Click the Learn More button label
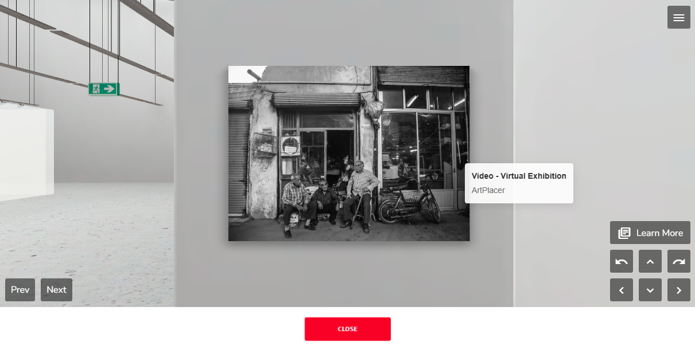 tap(659, 233)
